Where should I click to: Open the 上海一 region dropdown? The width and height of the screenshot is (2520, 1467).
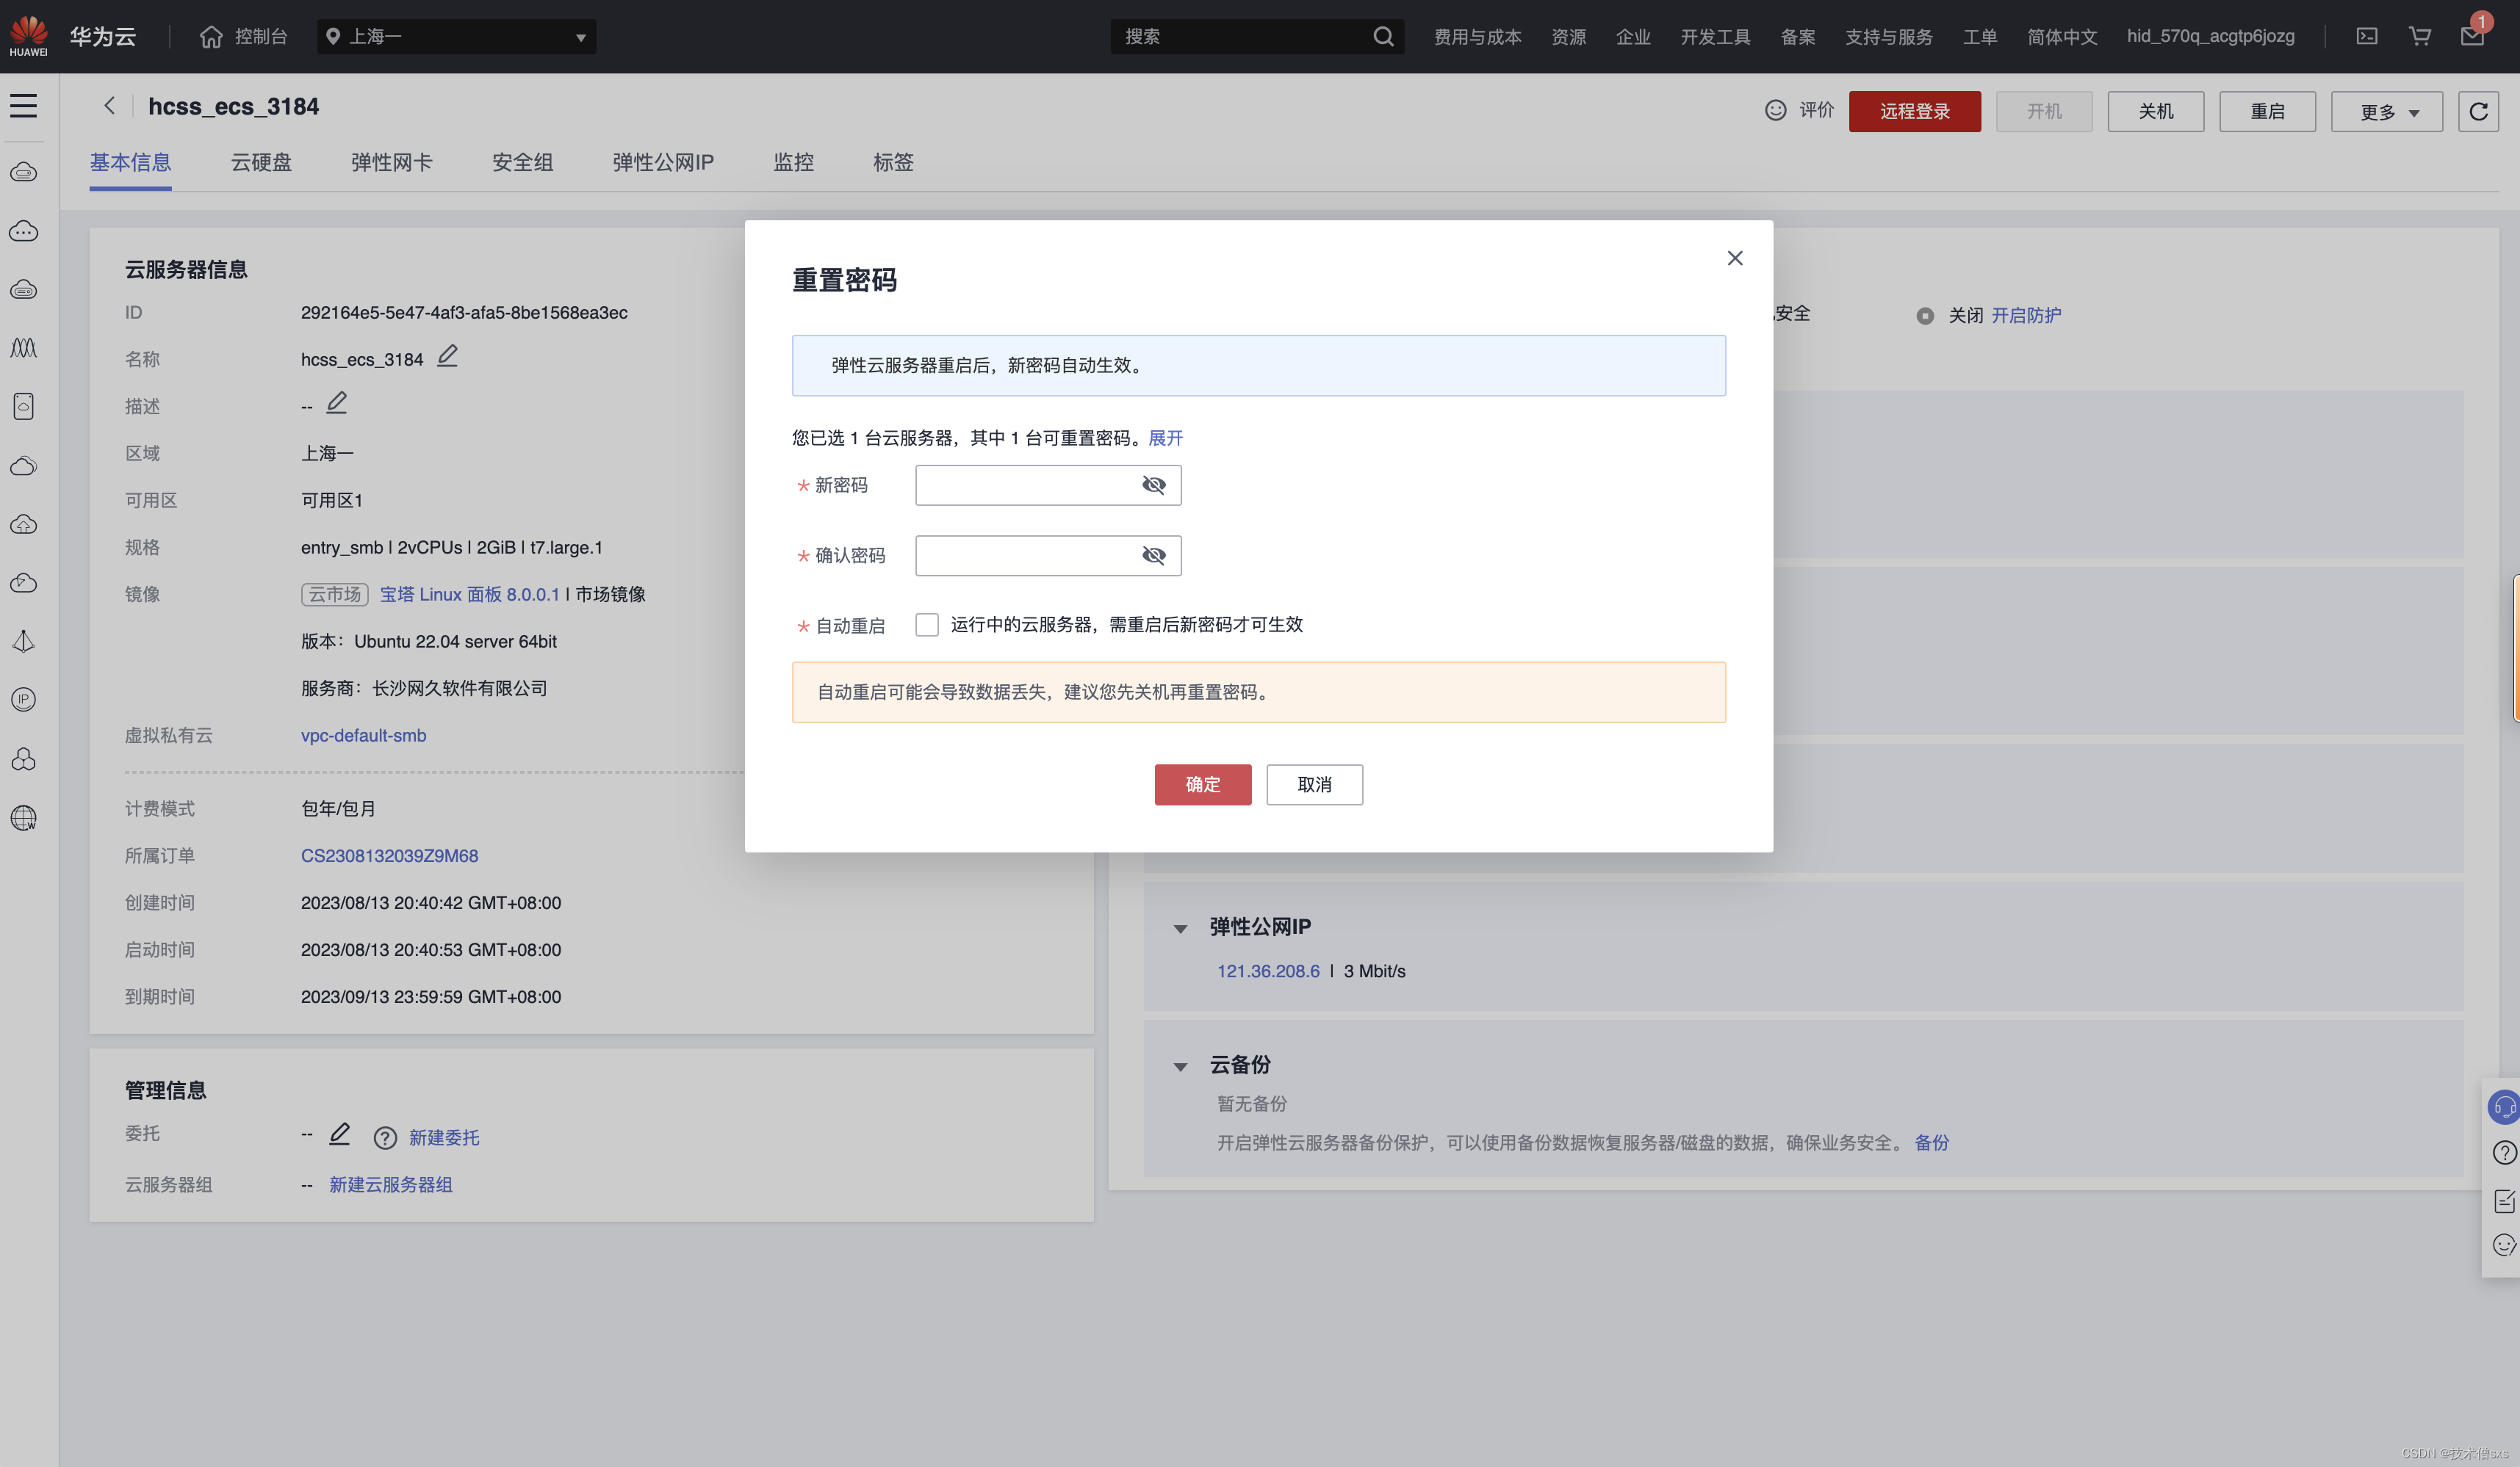tap(456, 37)
